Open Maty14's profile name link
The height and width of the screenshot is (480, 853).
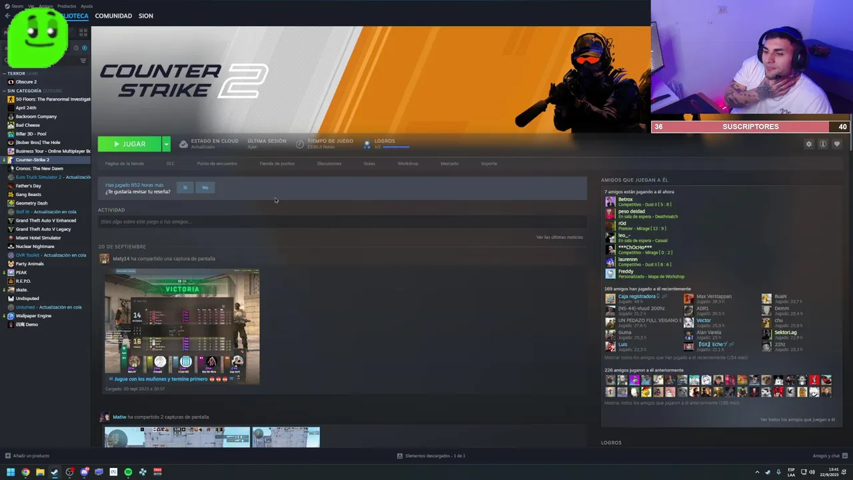click(x=121, y=259)
